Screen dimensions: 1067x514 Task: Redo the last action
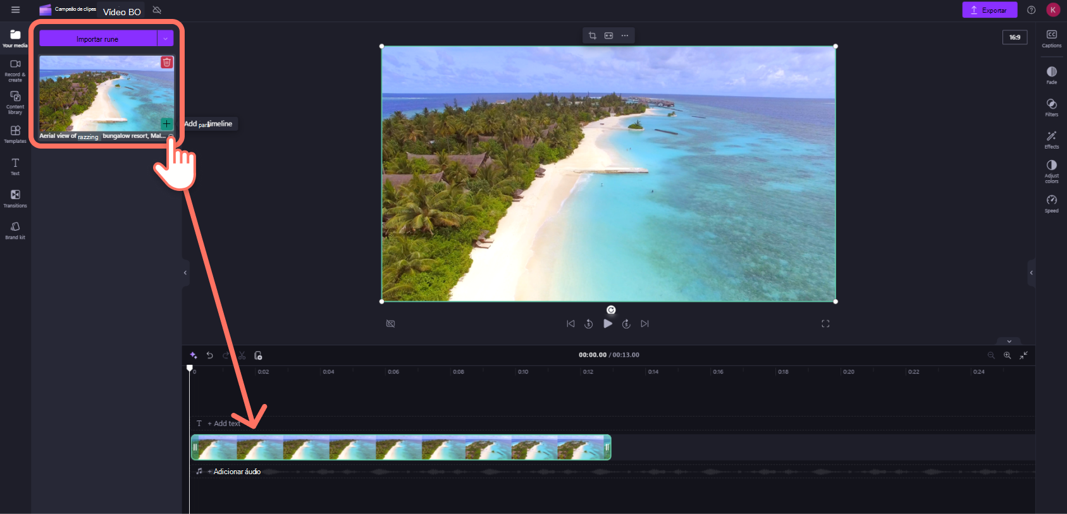click(226, 355)
